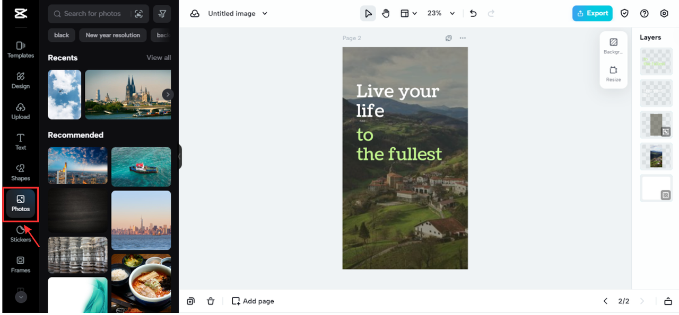
Task: Click Add page button
Action: click(x=253, y=301)
